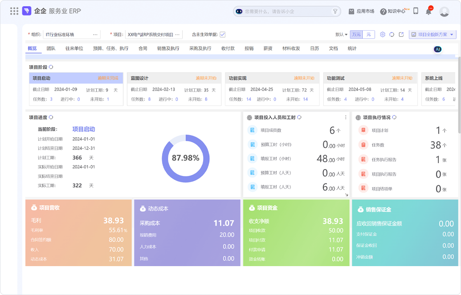Open the 组织 selector ellipsis

(95, 35)
